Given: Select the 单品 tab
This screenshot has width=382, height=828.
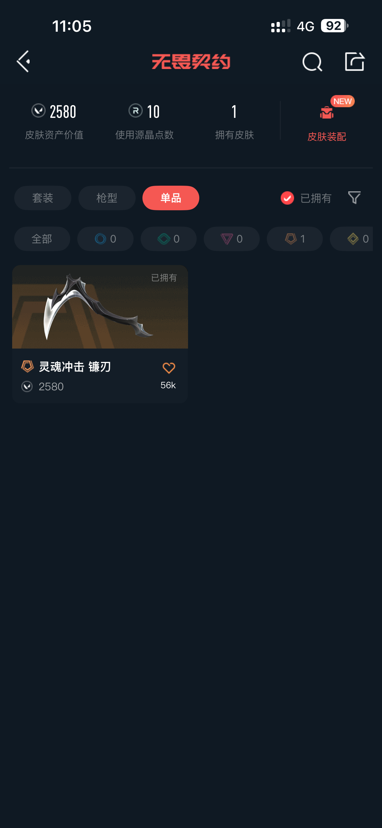Looking at the screenshot, I should point(171,198).
